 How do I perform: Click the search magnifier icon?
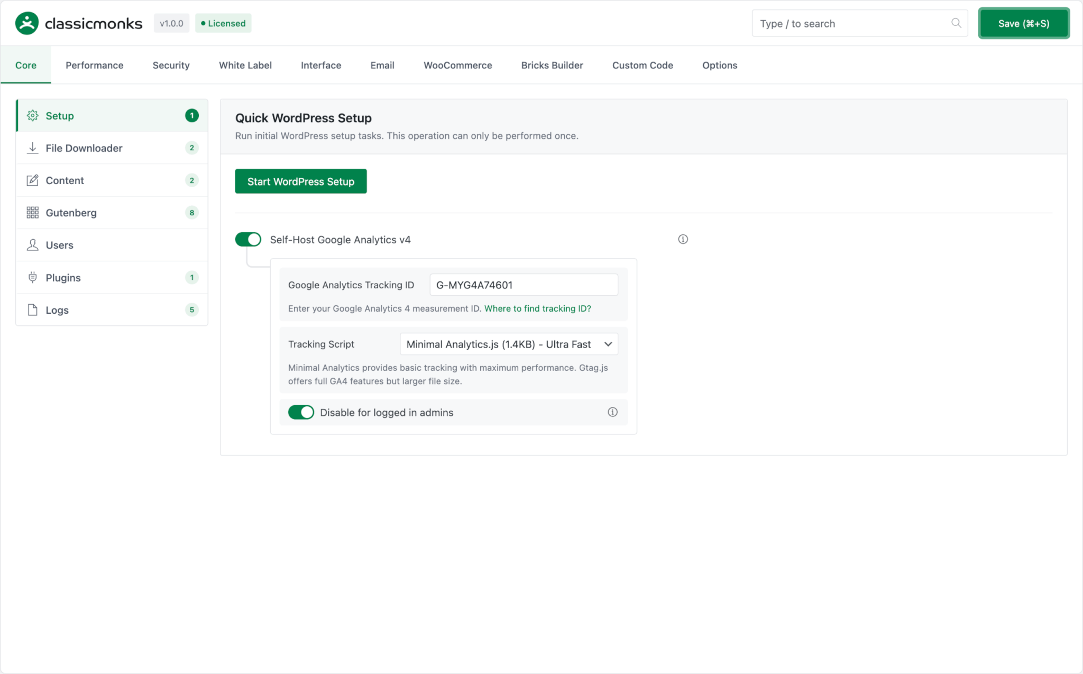(x=956, y=23)
